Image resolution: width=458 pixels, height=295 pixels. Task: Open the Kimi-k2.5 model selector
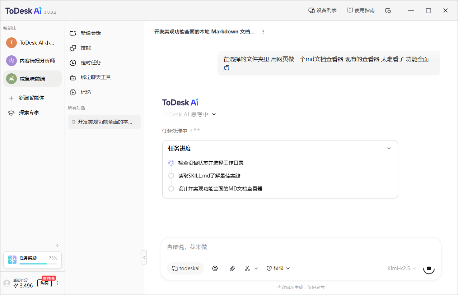(402, 268)
